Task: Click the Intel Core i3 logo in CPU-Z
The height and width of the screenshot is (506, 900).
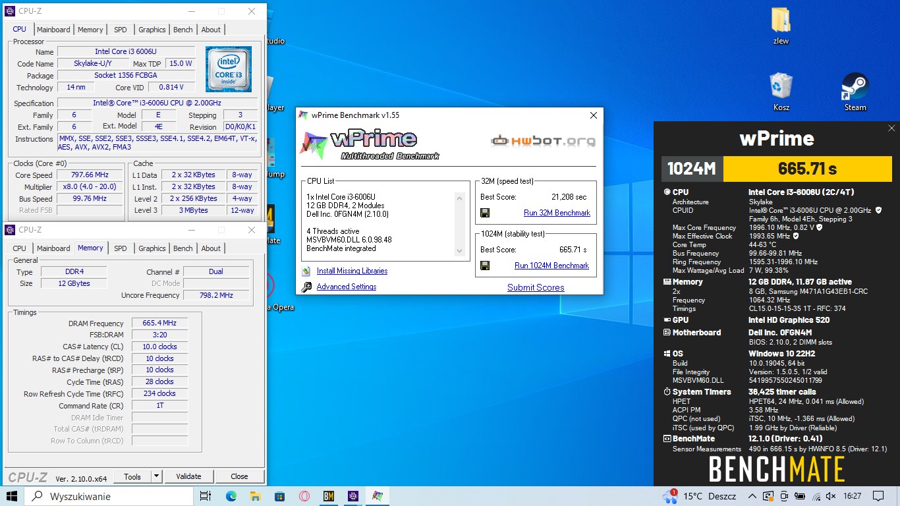Action: click(229, 69)
